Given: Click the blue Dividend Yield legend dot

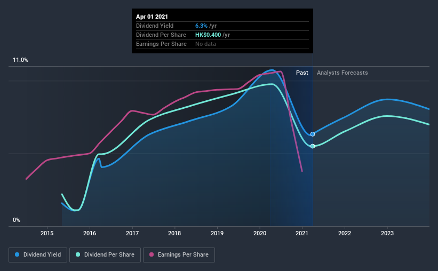Looking at the screenshot, I should [17, 254].
